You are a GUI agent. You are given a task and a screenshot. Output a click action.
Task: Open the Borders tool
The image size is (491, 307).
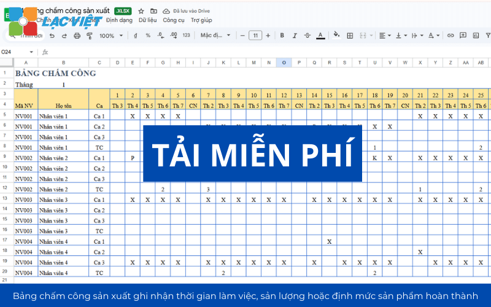point(350,36)
